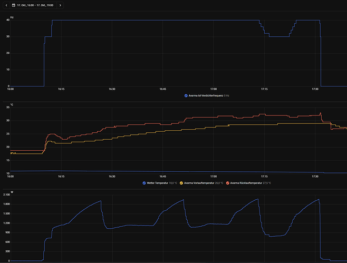Click the '35' axis value on the temperature chart
Viewport: 347px width, 263px height.
pos(8,108)
